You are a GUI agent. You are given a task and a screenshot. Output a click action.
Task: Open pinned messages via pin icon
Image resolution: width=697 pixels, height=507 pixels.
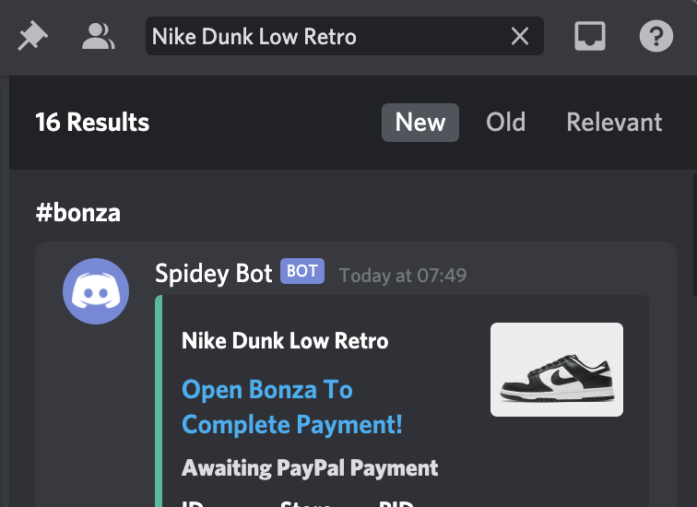[x=32, y=36]
